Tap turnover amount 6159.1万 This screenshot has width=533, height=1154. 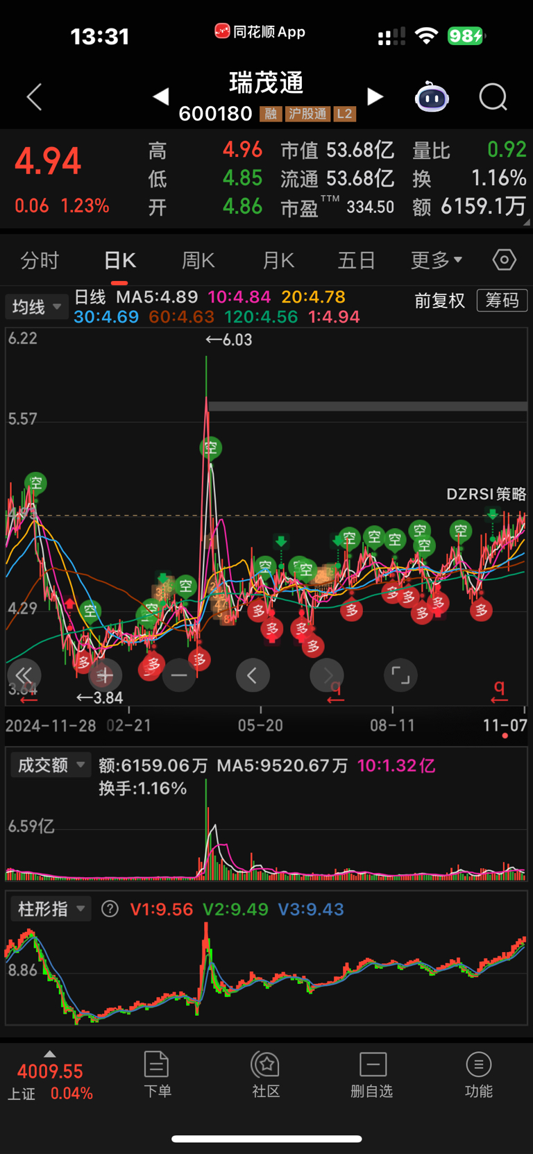coord(483,206)
